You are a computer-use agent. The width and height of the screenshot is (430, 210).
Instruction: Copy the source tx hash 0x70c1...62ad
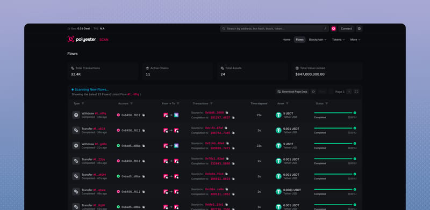click(x=227, y=159)
